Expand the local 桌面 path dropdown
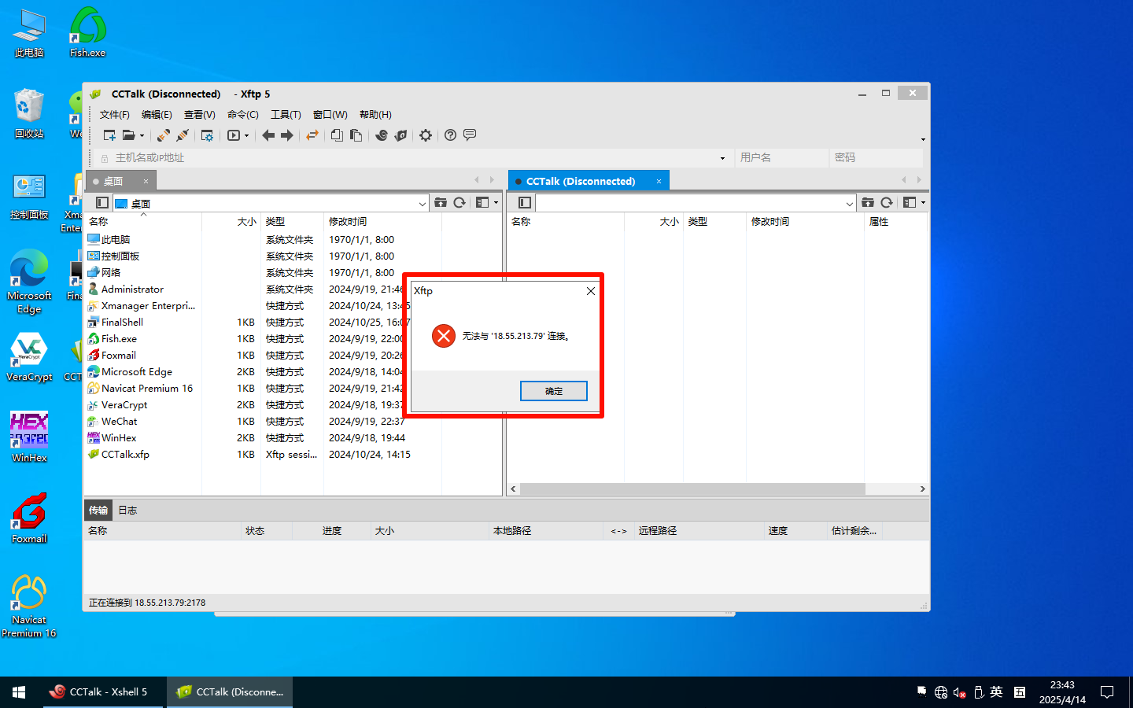Screen dimensions: 1133x708 pyautogui.click(x=422, y=204)
